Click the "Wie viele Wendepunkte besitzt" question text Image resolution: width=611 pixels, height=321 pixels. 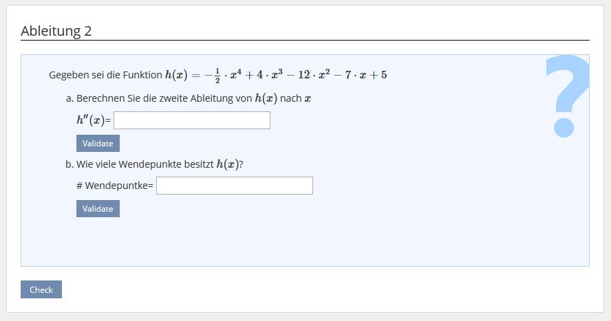point(145,164)
